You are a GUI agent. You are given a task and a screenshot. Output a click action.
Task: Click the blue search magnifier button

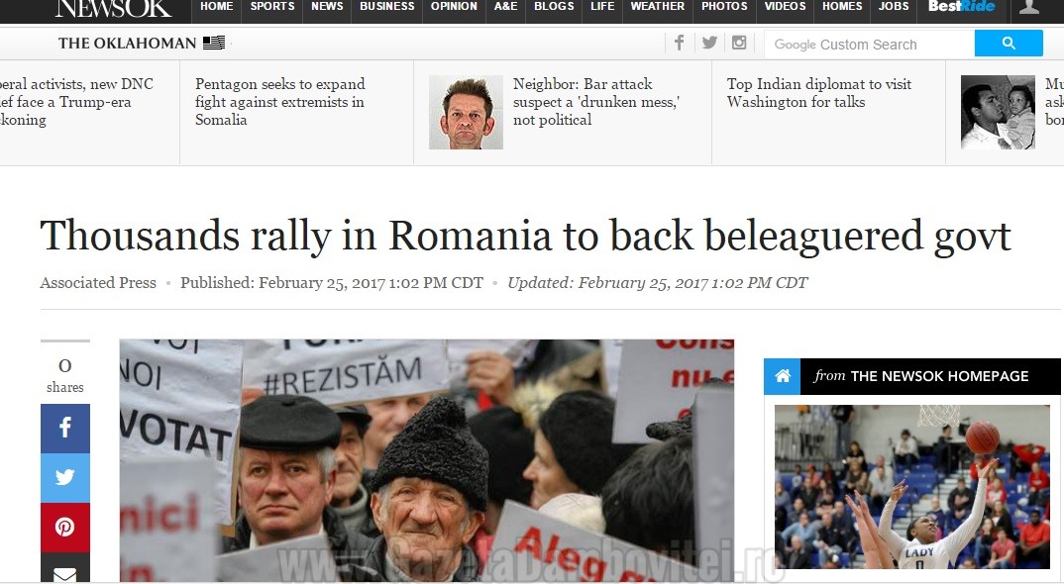pos(1009,44)
